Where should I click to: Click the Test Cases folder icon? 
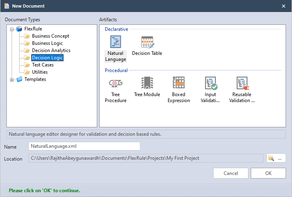click(27, 65)
